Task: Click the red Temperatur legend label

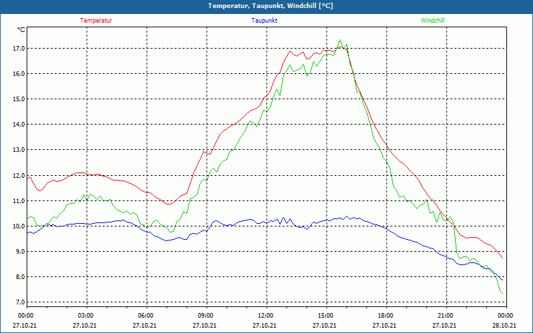Action: [x=96, y=21]
